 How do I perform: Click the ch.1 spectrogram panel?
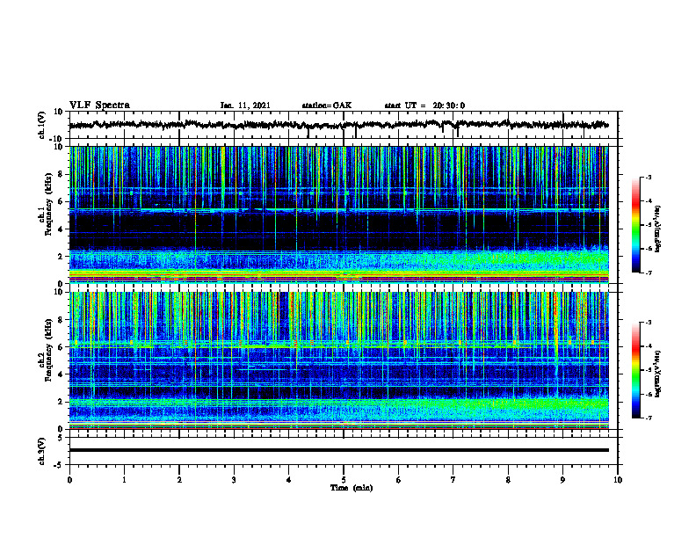[x=338, y=214]
